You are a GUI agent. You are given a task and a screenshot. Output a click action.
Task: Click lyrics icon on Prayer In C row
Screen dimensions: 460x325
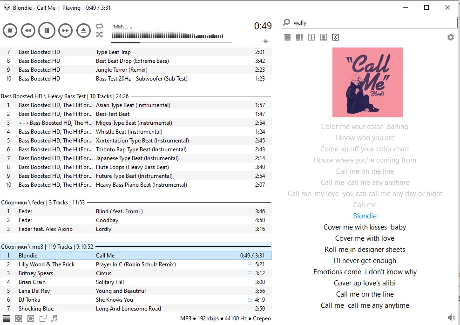point(250,264)
